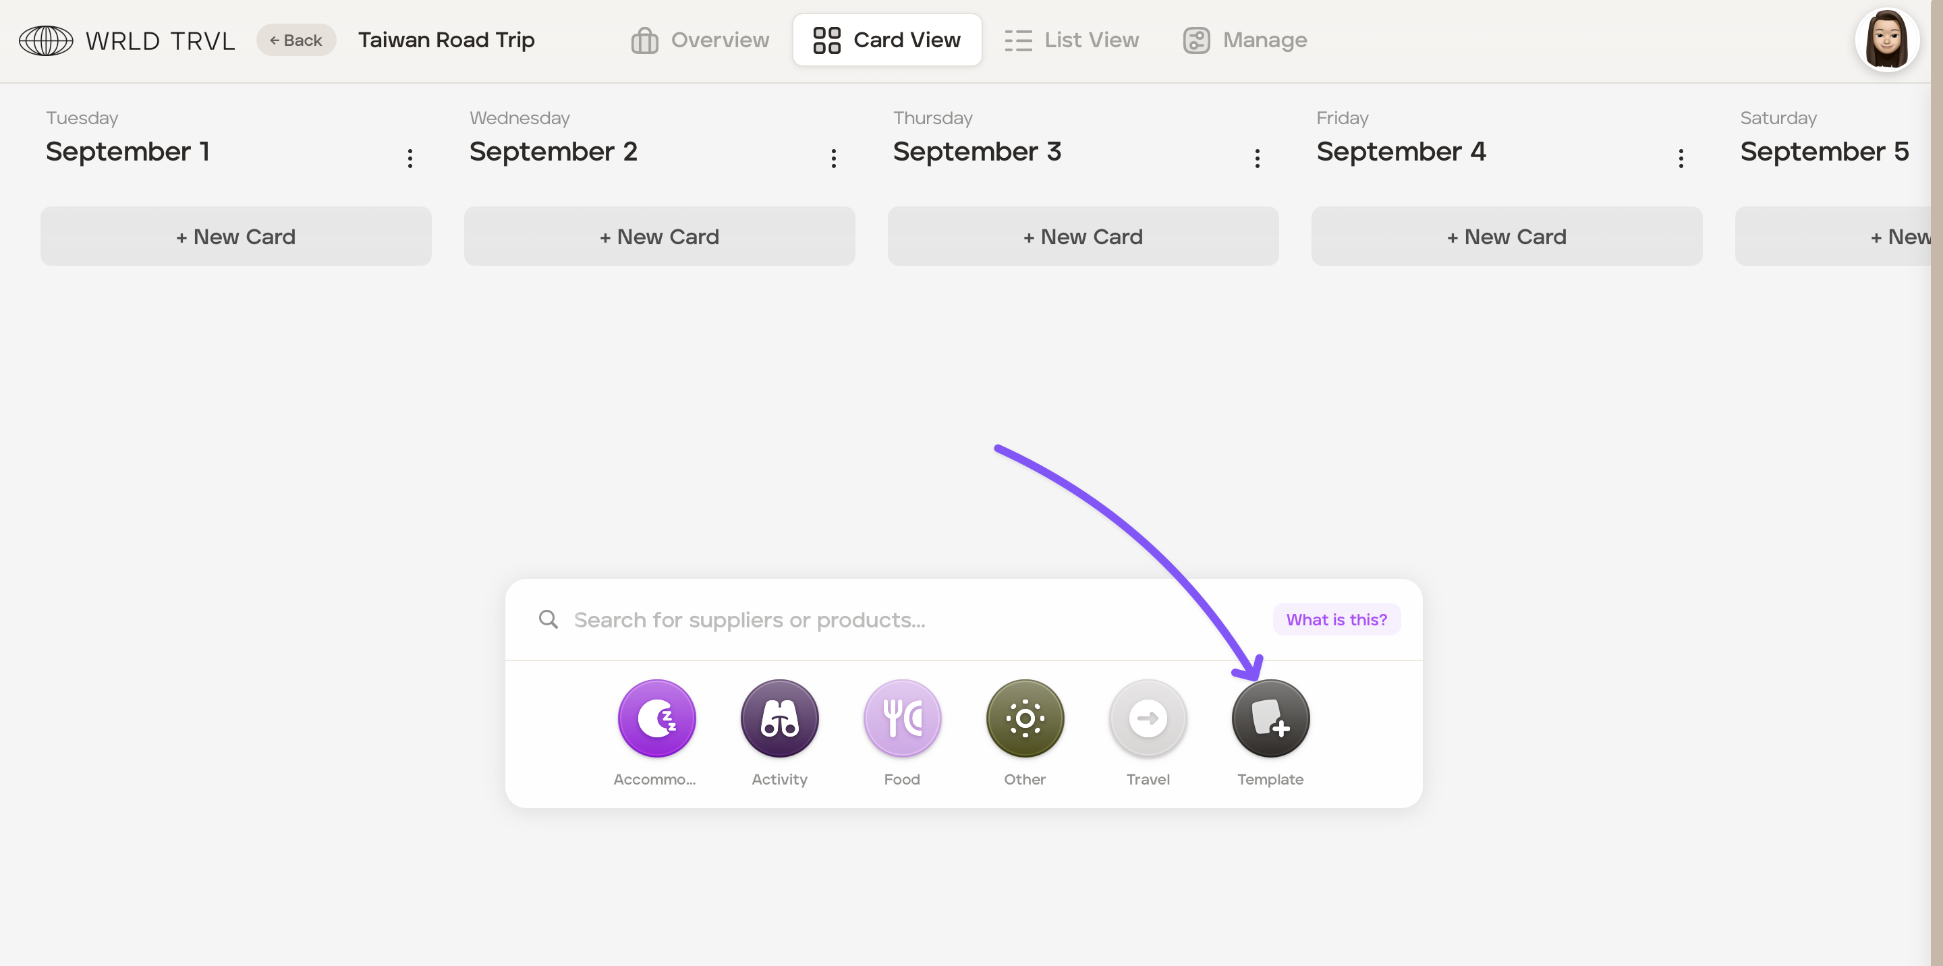Screen dimensions: 1943x966
Task: Click the Back button
Action: 295,40
